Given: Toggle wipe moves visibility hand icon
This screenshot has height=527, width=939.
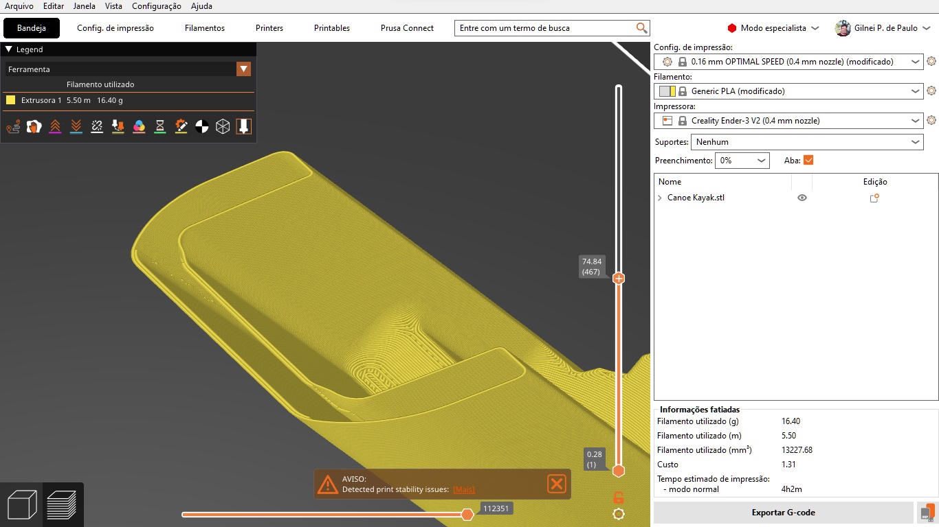Looking at the screenshot, I should pos(34,126).
